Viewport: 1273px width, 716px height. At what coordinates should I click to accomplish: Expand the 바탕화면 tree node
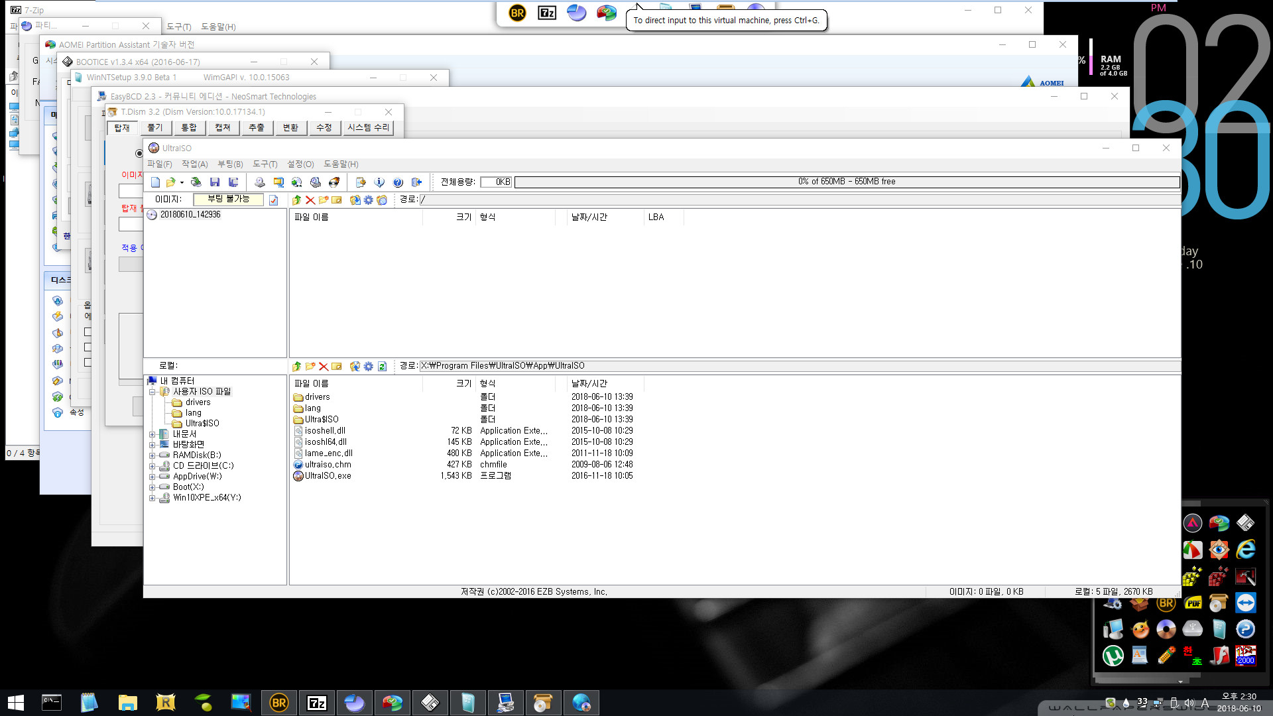(x=152, y=445)
